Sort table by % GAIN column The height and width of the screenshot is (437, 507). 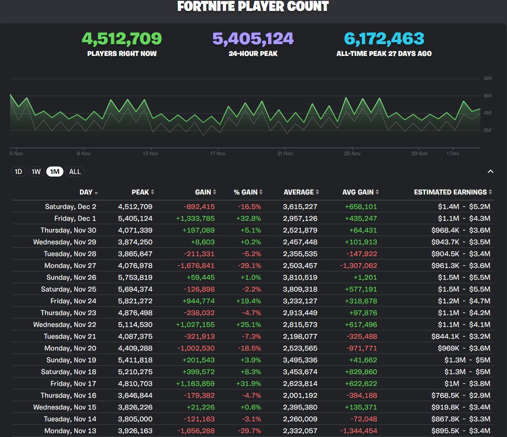[x=248, y=192]
